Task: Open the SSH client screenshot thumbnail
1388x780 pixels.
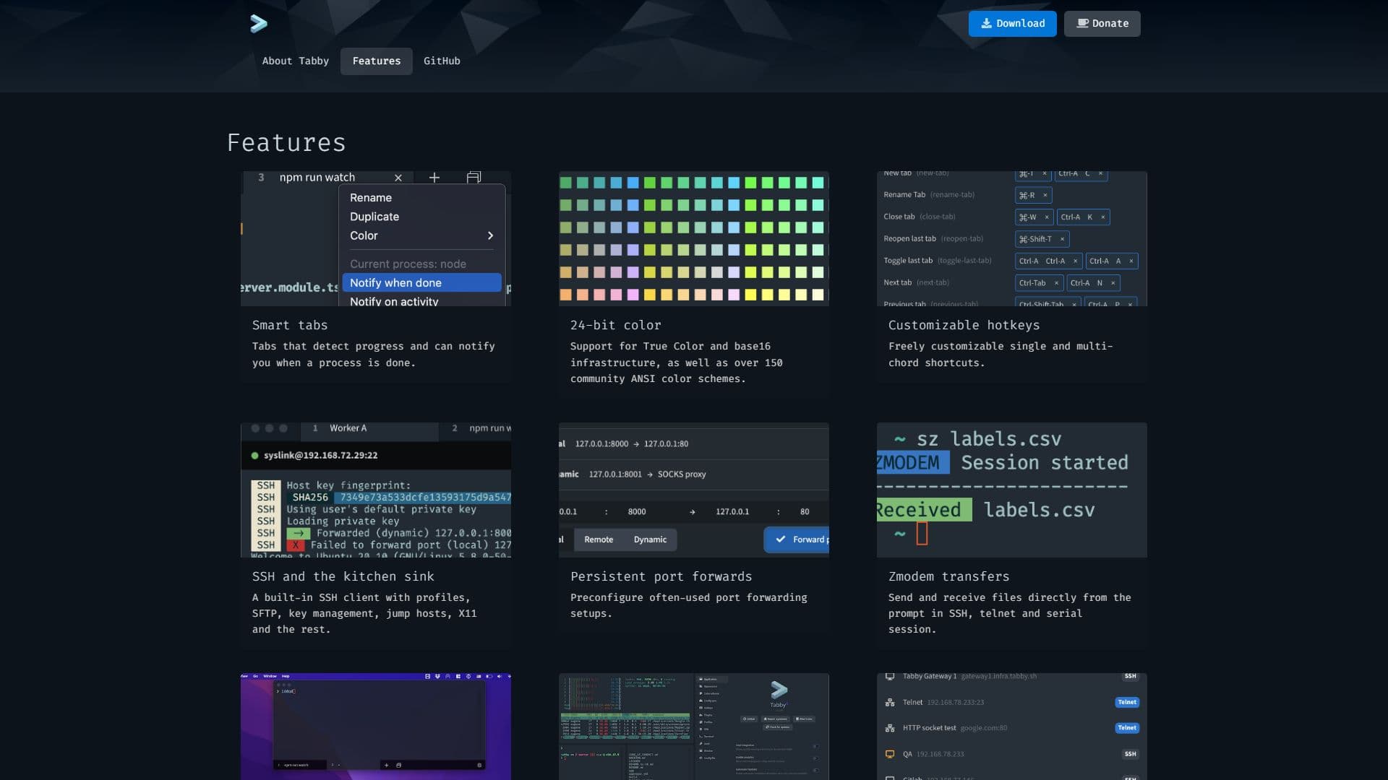Action: click(x=376, y=490)
